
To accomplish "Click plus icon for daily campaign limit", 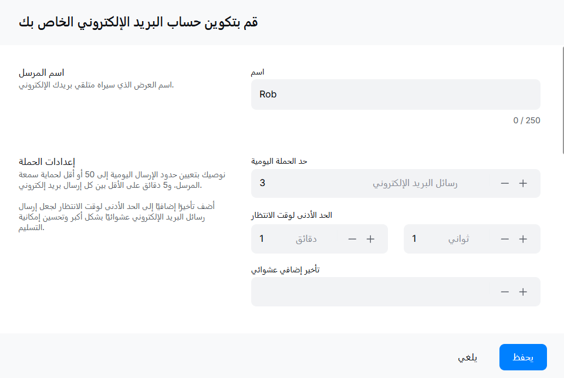I will tap(523, 184).
